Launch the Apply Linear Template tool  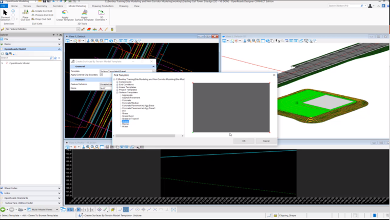(65, 15)
